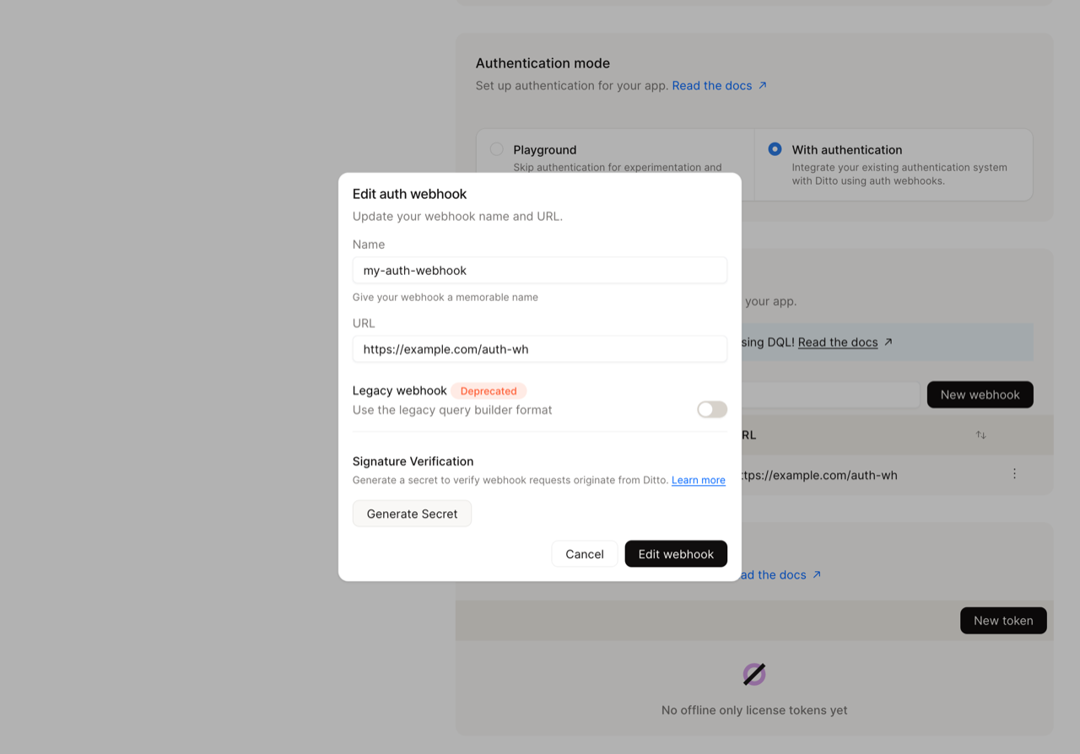Click the external link arrow in the tokens section
1080x754 pixels.
816,574
